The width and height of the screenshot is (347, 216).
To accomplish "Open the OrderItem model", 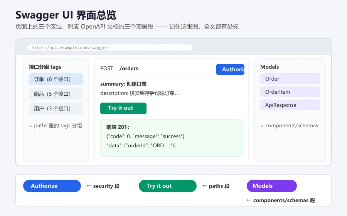I will point(290,92).
